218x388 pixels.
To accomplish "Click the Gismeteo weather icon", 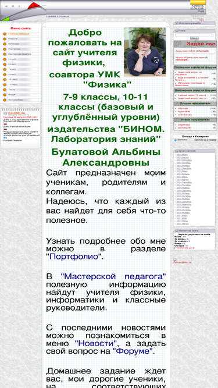I will click(175, 140).
